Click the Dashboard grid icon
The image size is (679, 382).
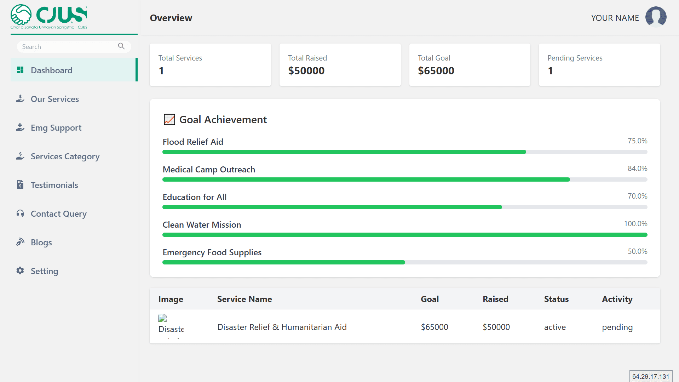point(20,70)
